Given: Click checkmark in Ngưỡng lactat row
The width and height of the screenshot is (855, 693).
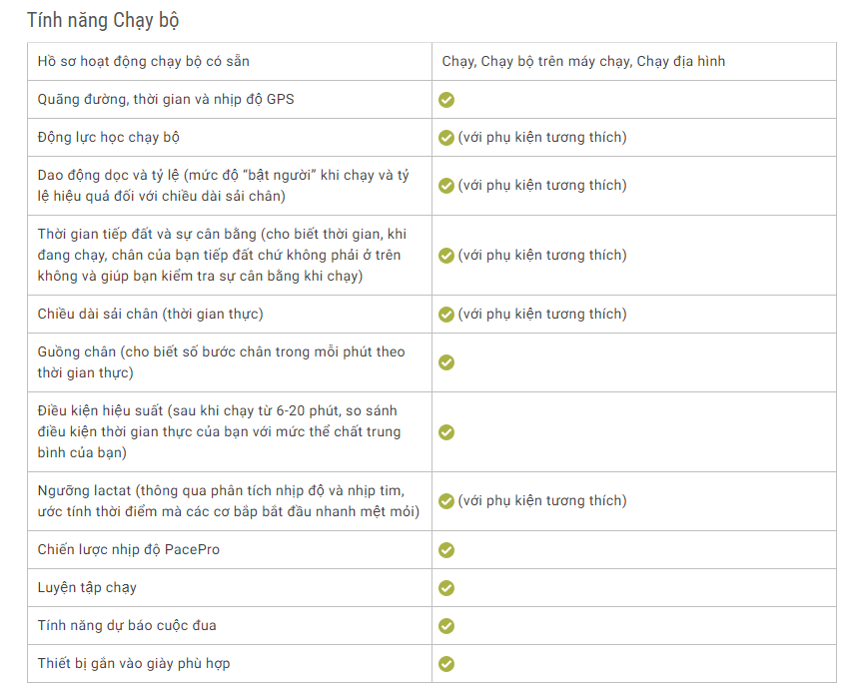Looking at the screenshot, I should (446, 501).
